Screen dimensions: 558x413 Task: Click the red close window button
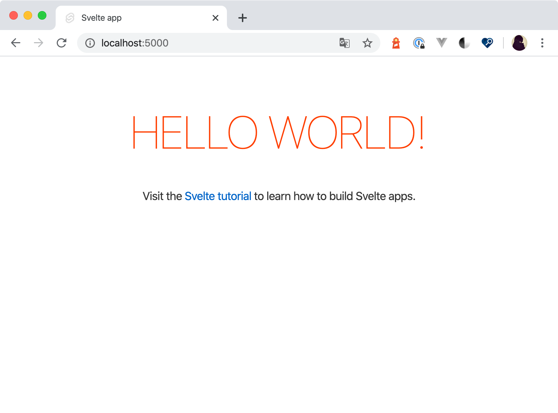tap(14, 15)
